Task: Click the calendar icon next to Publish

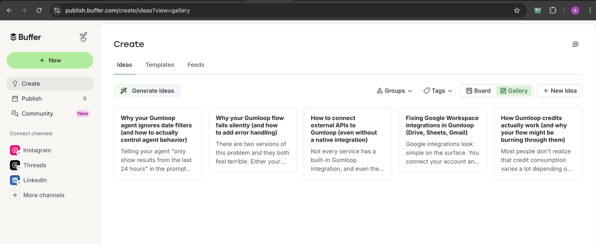Action: click(x=15, y=99)
